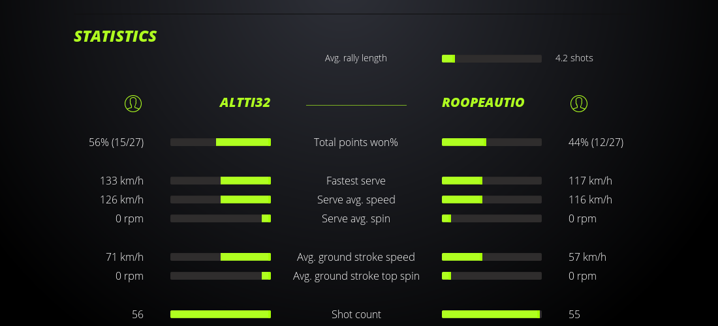Click ALTTI32's Serve avg. speed bar
This screenshot has height=326, width=718.
[x=221, y=200]
